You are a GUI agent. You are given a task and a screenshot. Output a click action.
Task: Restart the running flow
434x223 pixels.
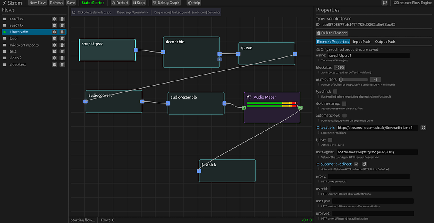[x=120, y=3]
